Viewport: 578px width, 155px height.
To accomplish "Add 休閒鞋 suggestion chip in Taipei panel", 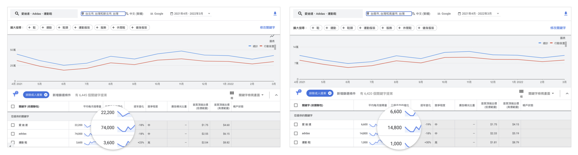I will (x=119, y=28).
